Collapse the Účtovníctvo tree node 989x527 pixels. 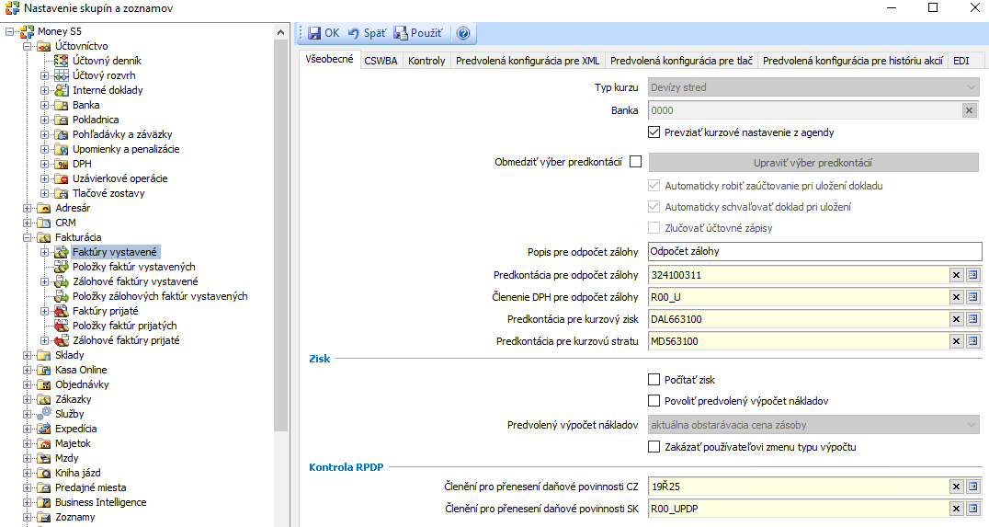click(x=28, y=46)
